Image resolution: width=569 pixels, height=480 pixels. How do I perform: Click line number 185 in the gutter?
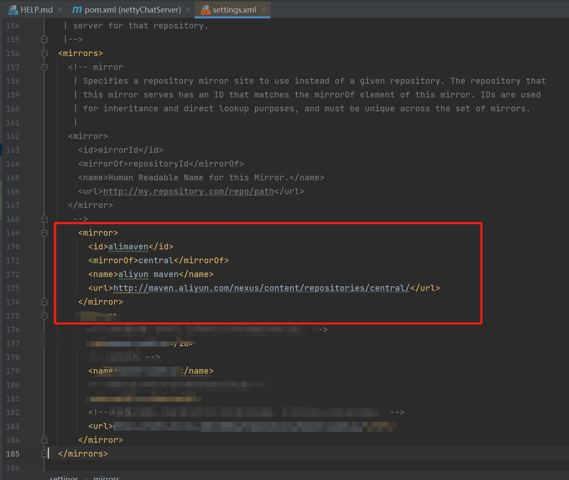click(13, 454)
